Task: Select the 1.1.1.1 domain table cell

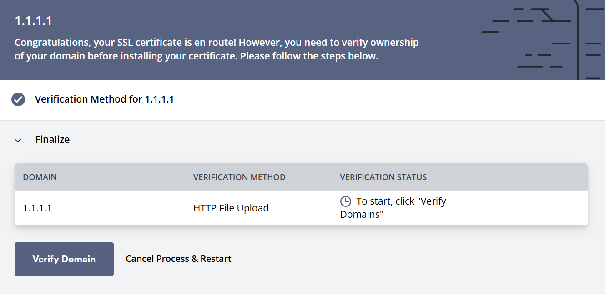Action: click(x=37, y=208)
